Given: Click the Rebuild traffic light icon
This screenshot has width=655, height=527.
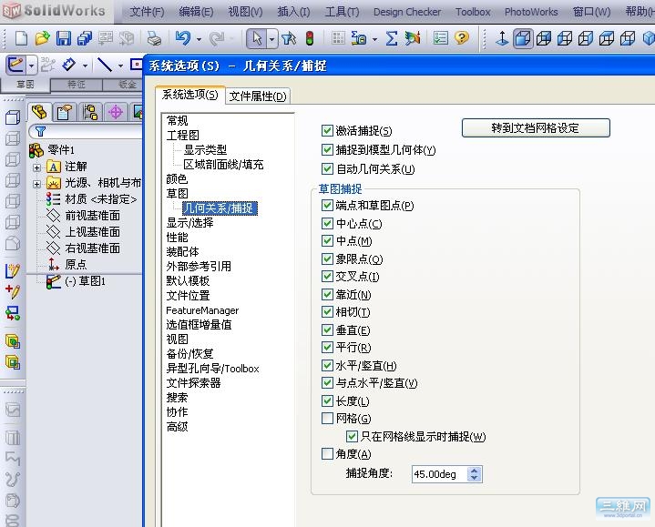Looking at the screenshot, I should (x=310, y=38).
